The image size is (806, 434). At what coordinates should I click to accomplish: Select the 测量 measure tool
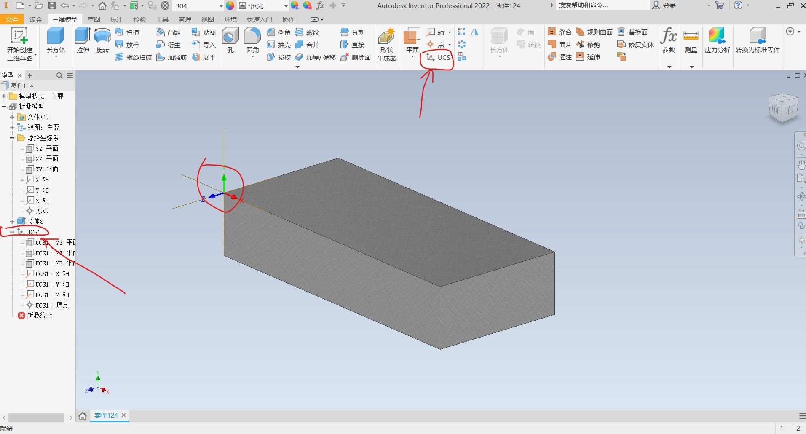click(691, 41)
